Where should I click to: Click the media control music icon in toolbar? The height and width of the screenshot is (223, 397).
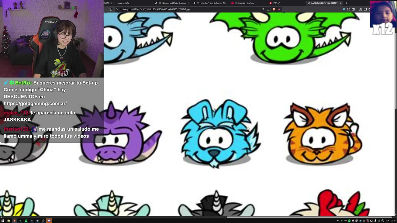pos(361,9)
